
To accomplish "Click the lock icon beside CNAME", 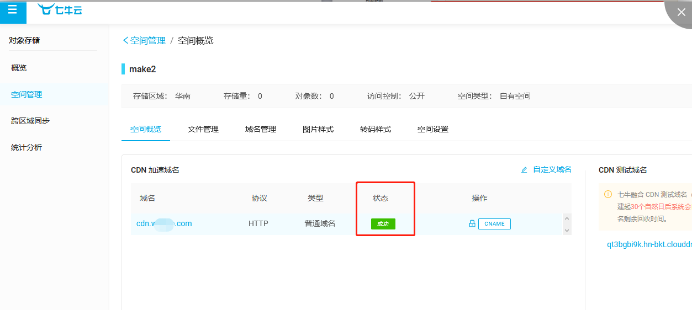I will 472,224.
